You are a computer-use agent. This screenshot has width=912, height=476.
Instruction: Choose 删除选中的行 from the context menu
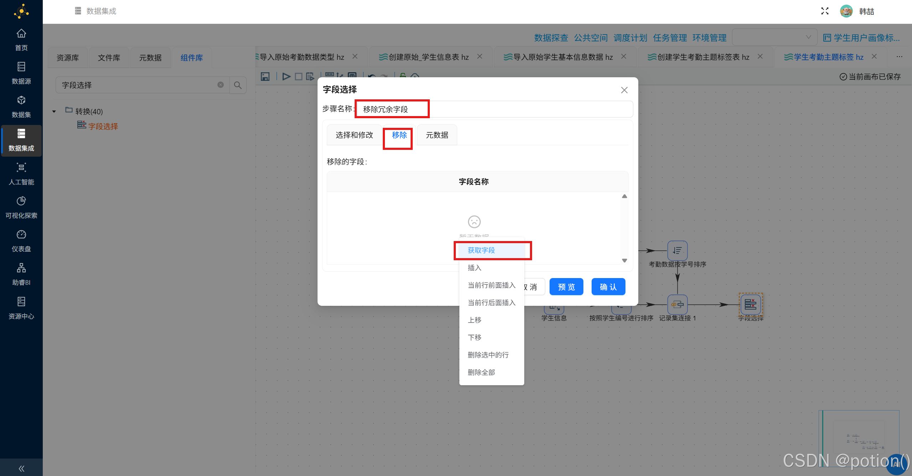pos(491,355)
